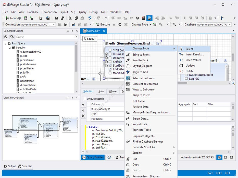Collapse the Root Query tree node

[x=5, y=43]
